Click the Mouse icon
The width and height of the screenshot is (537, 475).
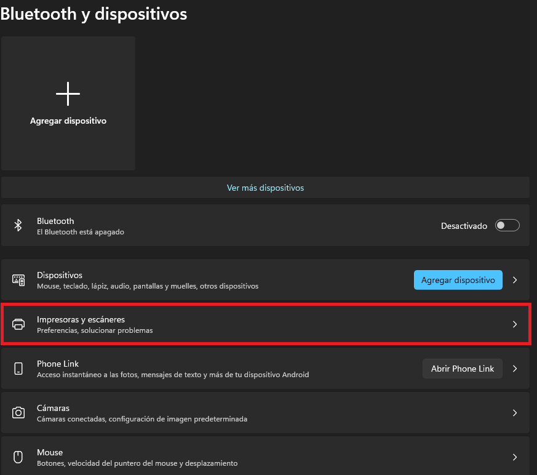point(18,457)
